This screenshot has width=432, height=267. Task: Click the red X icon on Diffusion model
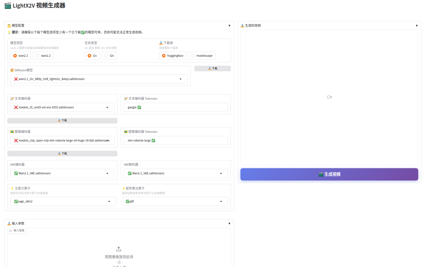(x=16, y=79)
